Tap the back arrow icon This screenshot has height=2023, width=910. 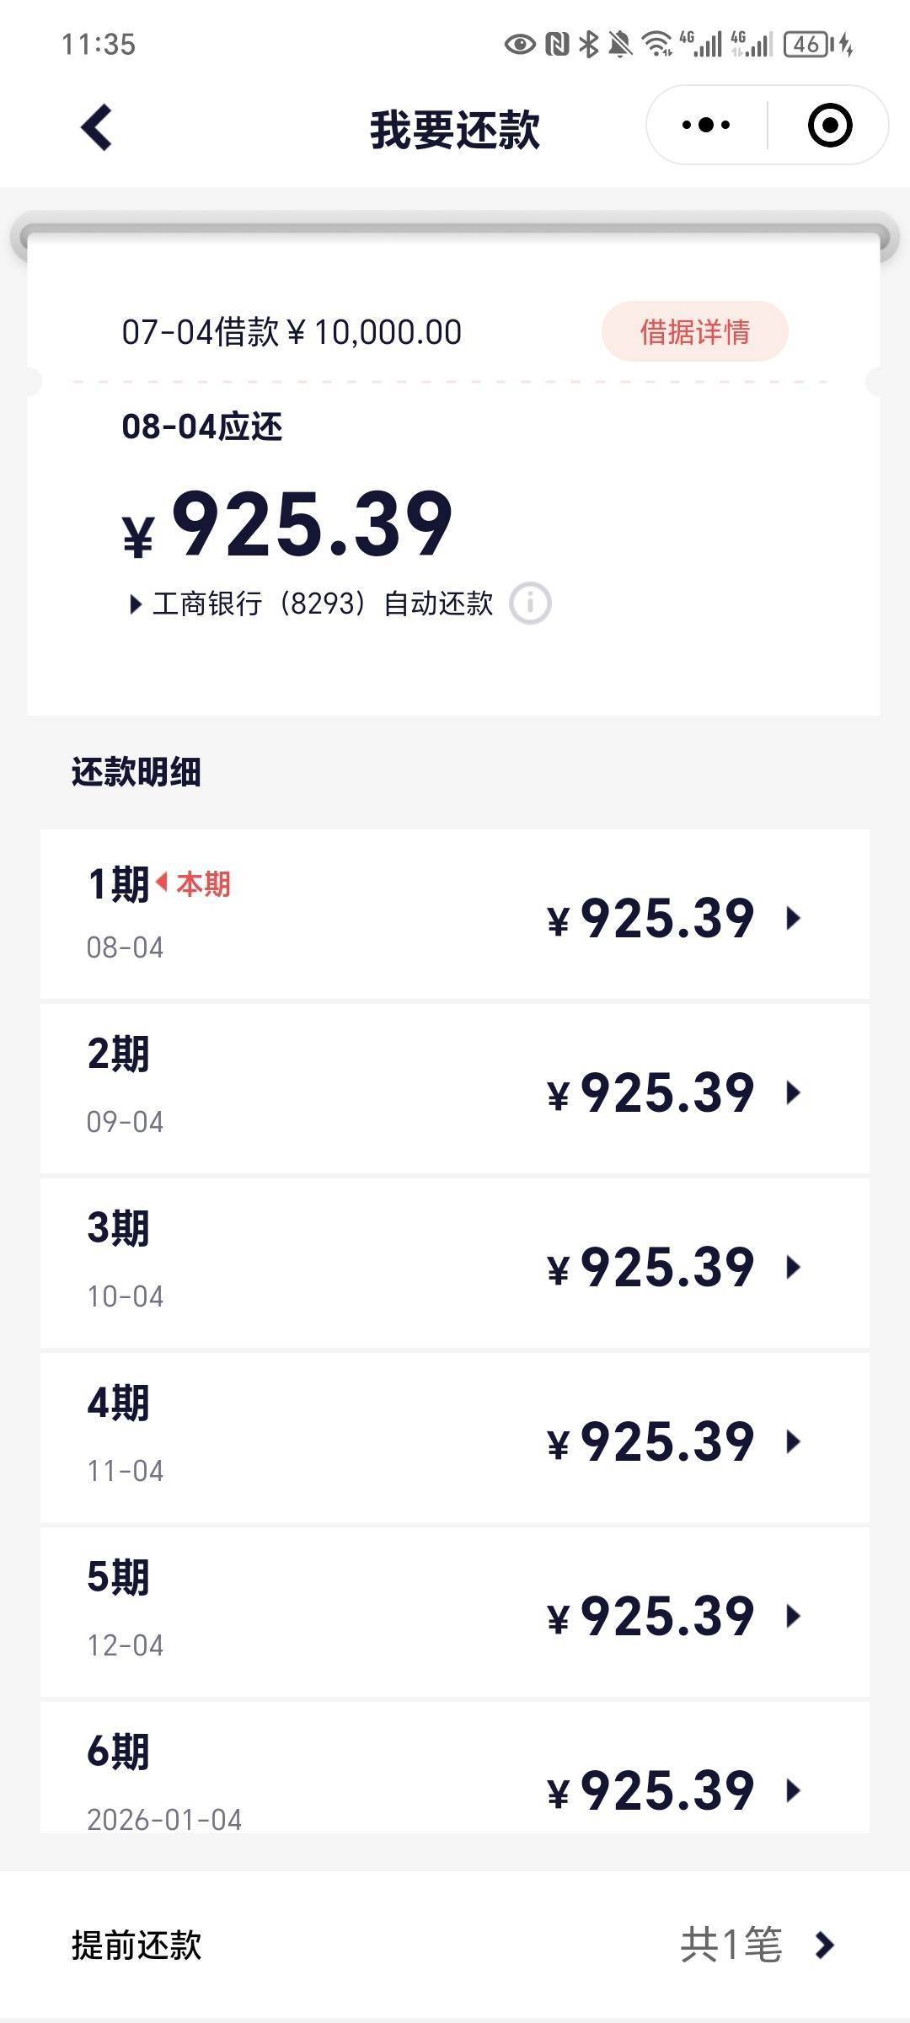(x=97, y=127)
